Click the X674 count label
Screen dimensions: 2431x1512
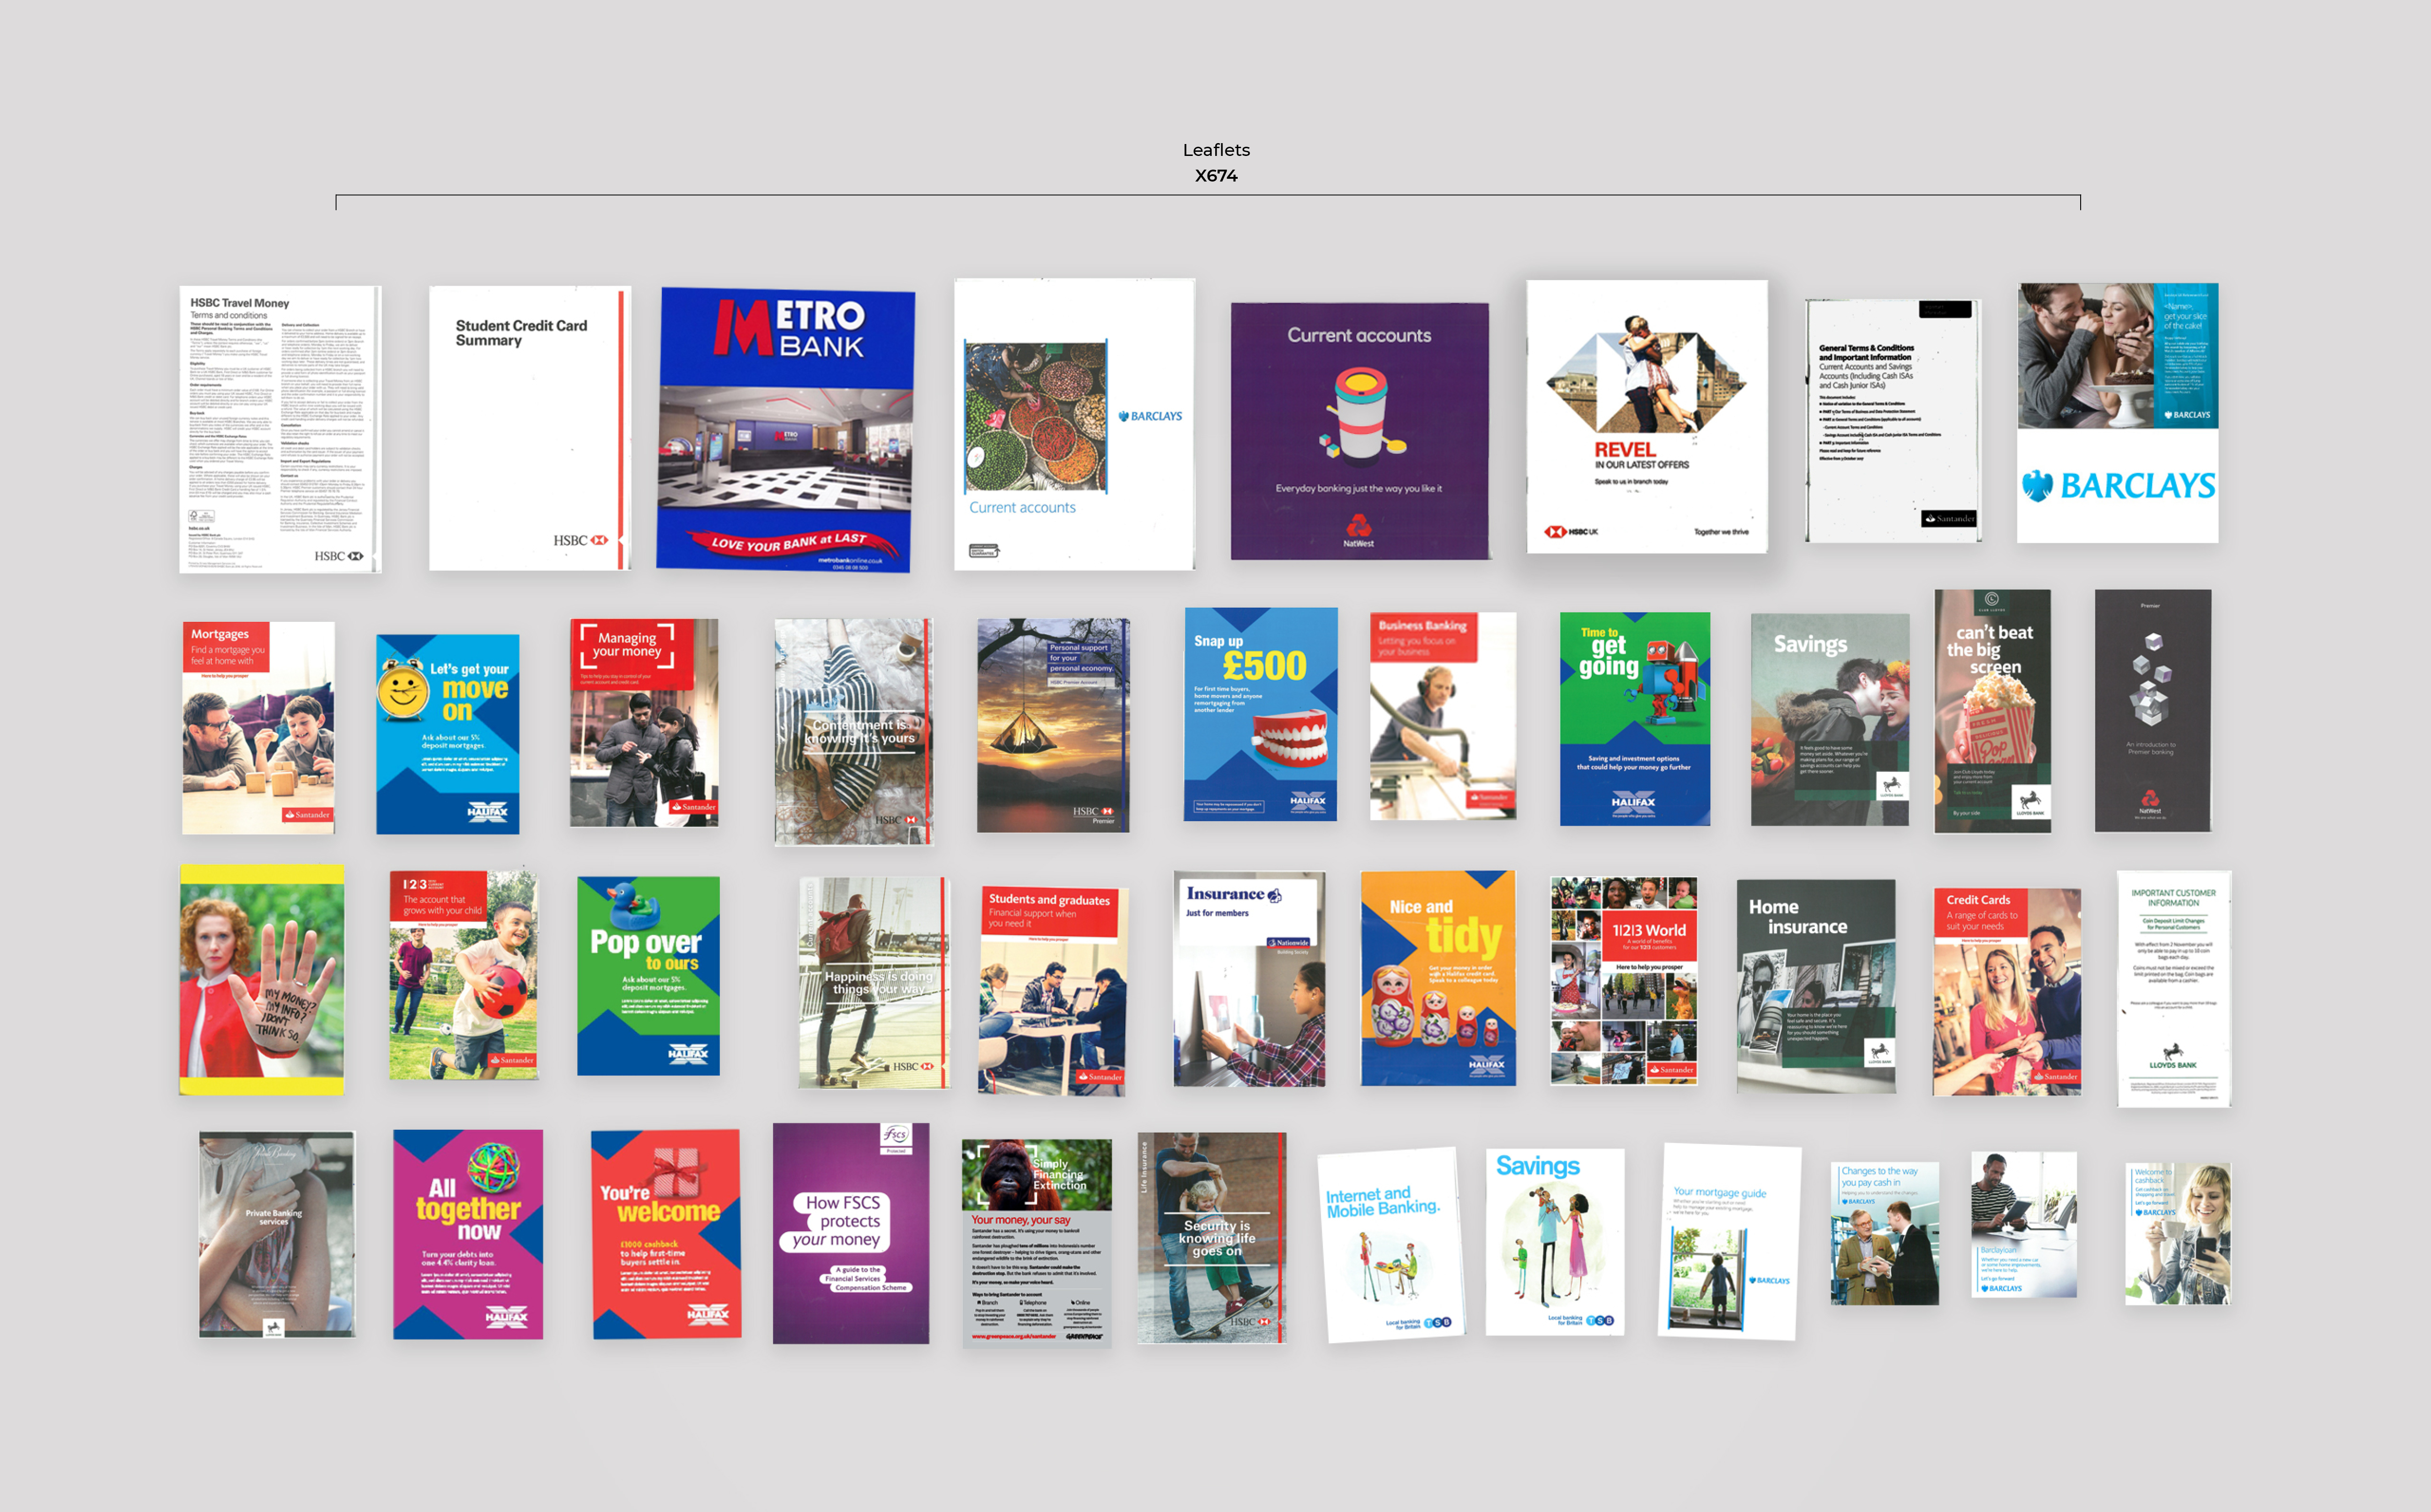pyautogui.click(x=1216, y=176)
